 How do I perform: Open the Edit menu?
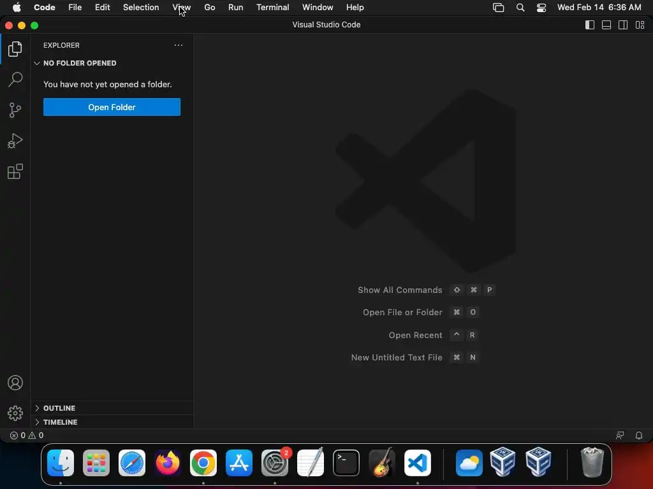pyautogui.click(x=103, y=7)
